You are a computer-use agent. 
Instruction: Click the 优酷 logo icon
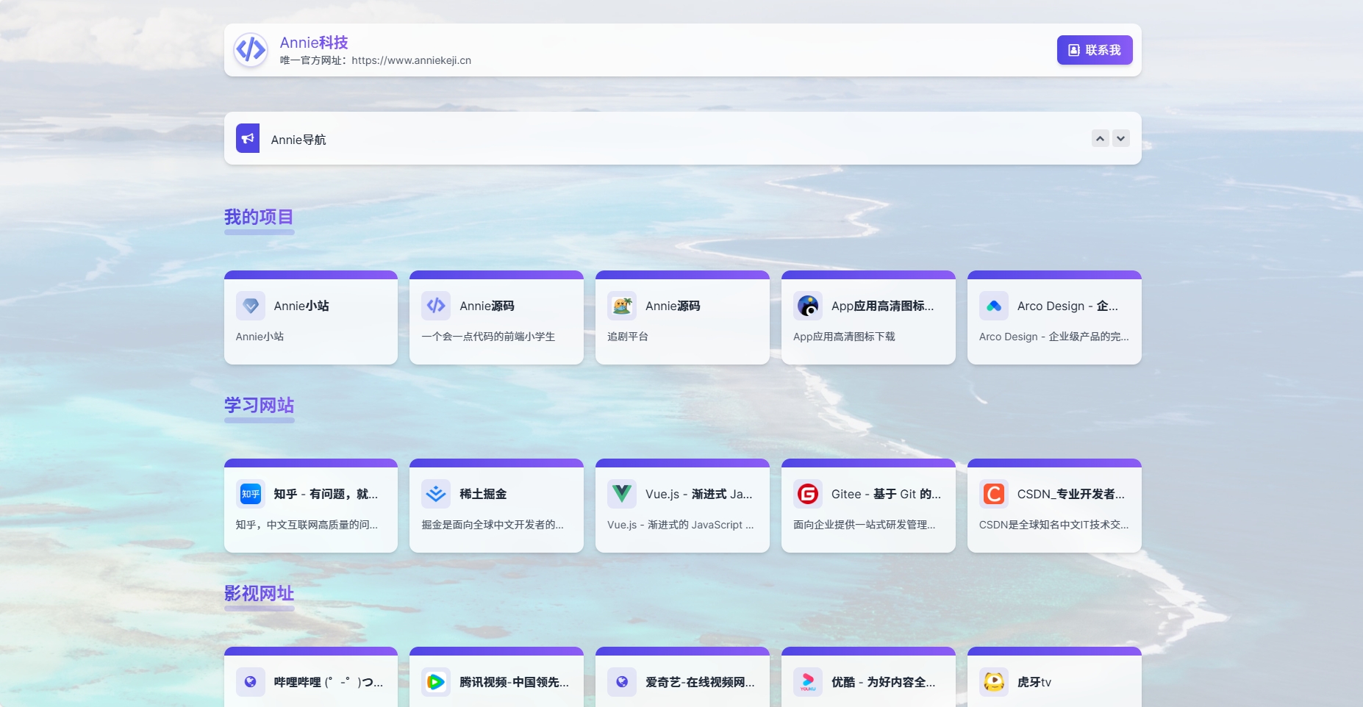click(808, 682)
